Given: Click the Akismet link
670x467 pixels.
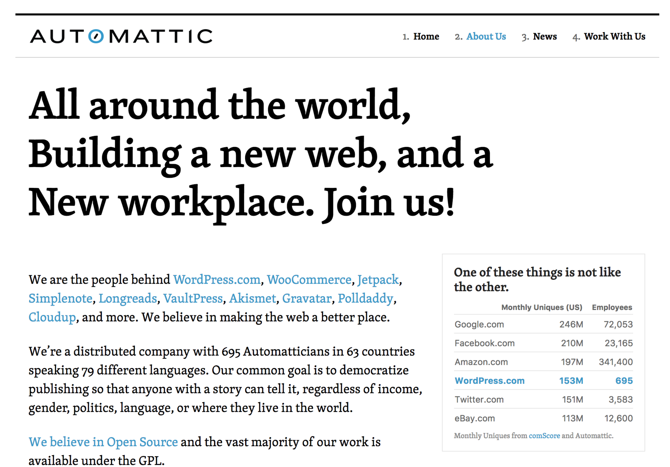Looking at the screenshot, I should click(252, 298).
